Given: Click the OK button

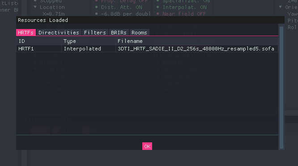Looking at the screenshot, I should [147, 146].
